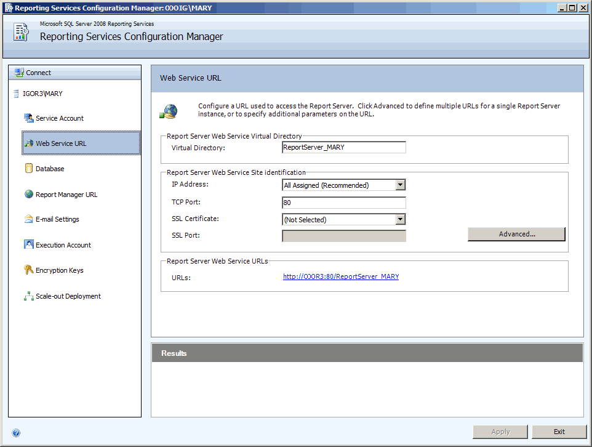Select the IGOR3\MARY server node

42,94
